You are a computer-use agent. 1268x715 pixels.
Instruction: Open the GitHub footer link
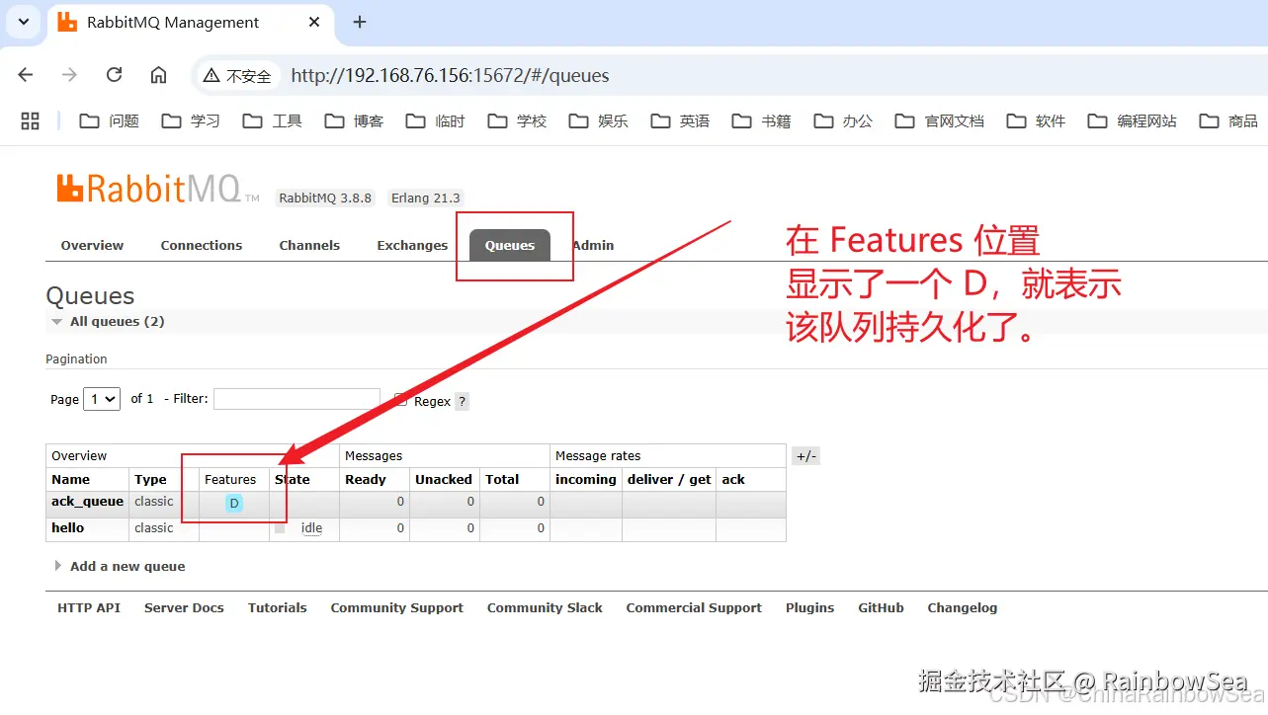pyautogui.click(x=881, y=607)
